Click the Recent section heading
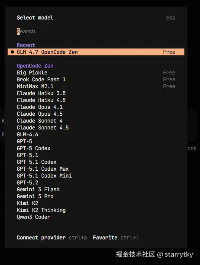200x265 pixels. click(26, 45)
